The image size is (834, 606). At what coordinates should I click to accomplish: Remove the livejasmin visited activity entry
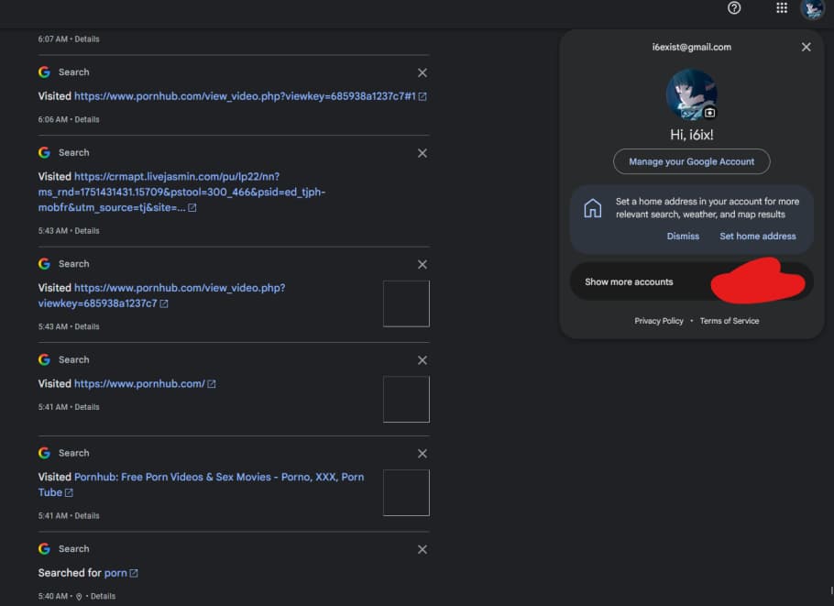[422, 153]
